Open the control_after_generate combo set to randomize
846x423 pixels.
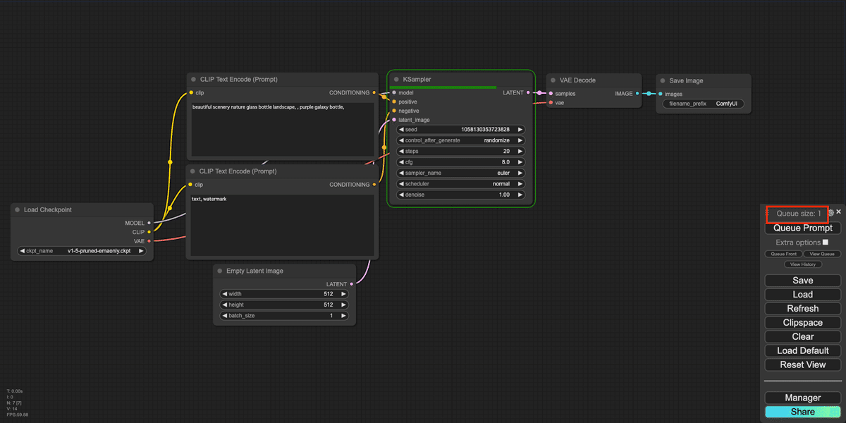460,140
